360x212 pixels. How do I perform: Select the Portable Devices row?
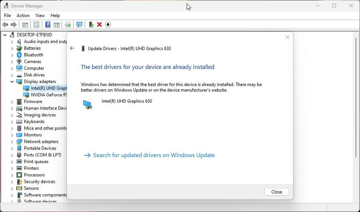pyautogui.click(x=36, y=148)
